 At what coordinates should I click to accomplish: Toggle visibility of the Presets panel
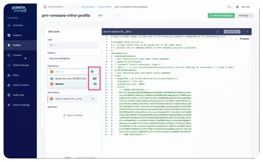pos(236,39)
